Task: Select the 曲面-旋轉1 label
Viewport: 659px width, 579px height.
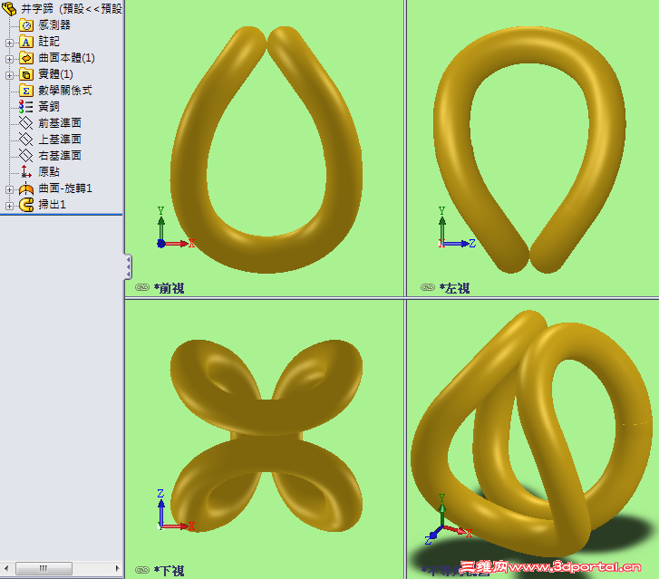Action: pos(64,188)
